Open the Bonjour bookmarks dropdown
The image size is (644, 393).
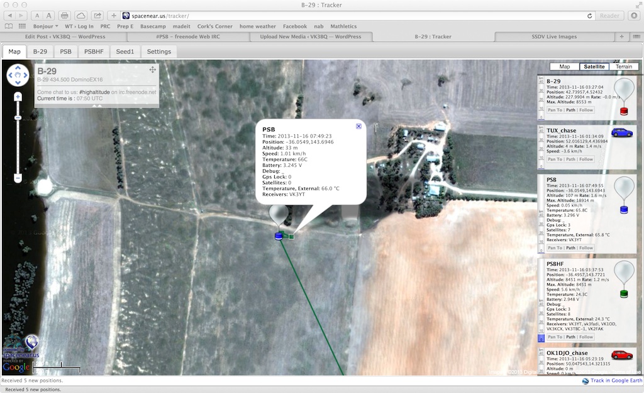pos(45,26)
